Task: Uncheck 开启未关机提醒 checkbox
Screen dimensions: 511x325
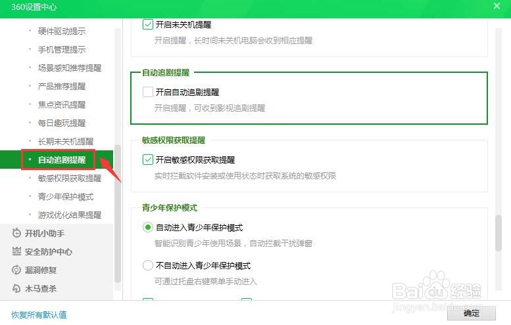Action: click(147, 24)
